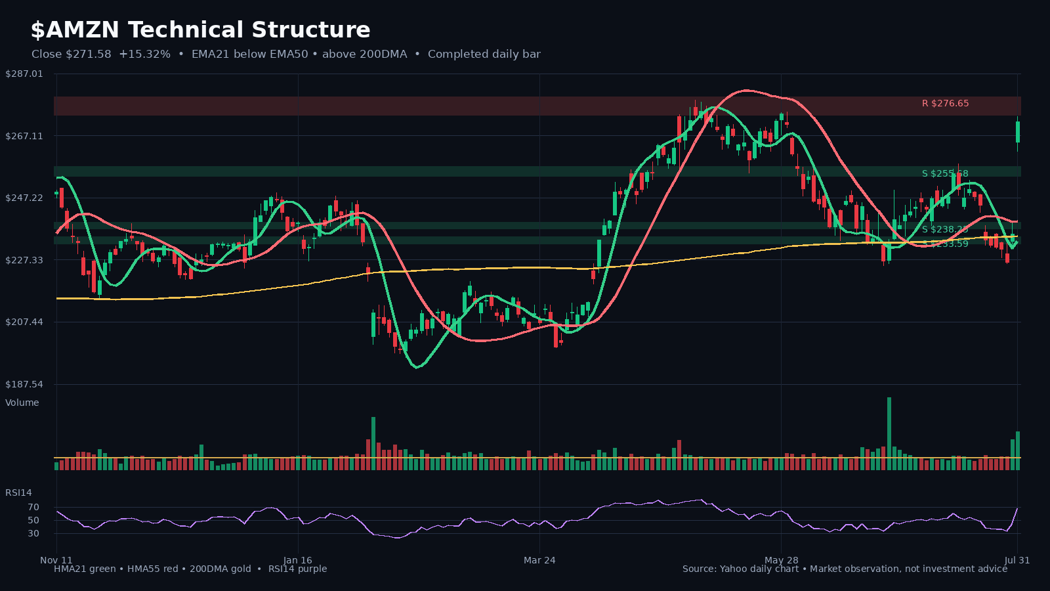Click the Jul 31 date label
1050x591 pixels.
point(1017,560)
